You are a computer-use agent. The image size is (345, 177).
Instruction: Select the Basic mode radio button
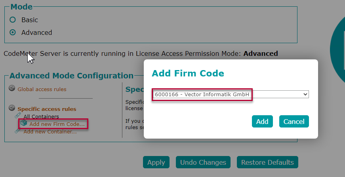pos(13,19)
